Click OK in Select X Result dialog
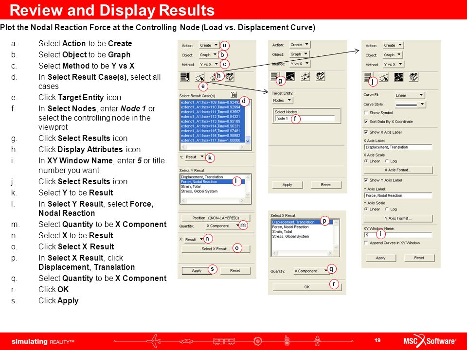 (307, 287)
